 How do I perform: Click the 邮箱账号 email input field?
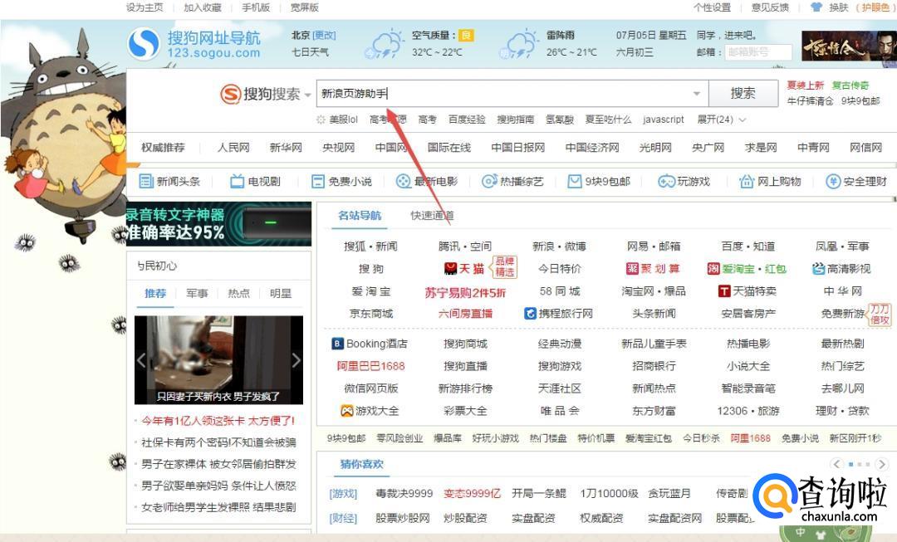pyautogui.click(x=758, y=52)
